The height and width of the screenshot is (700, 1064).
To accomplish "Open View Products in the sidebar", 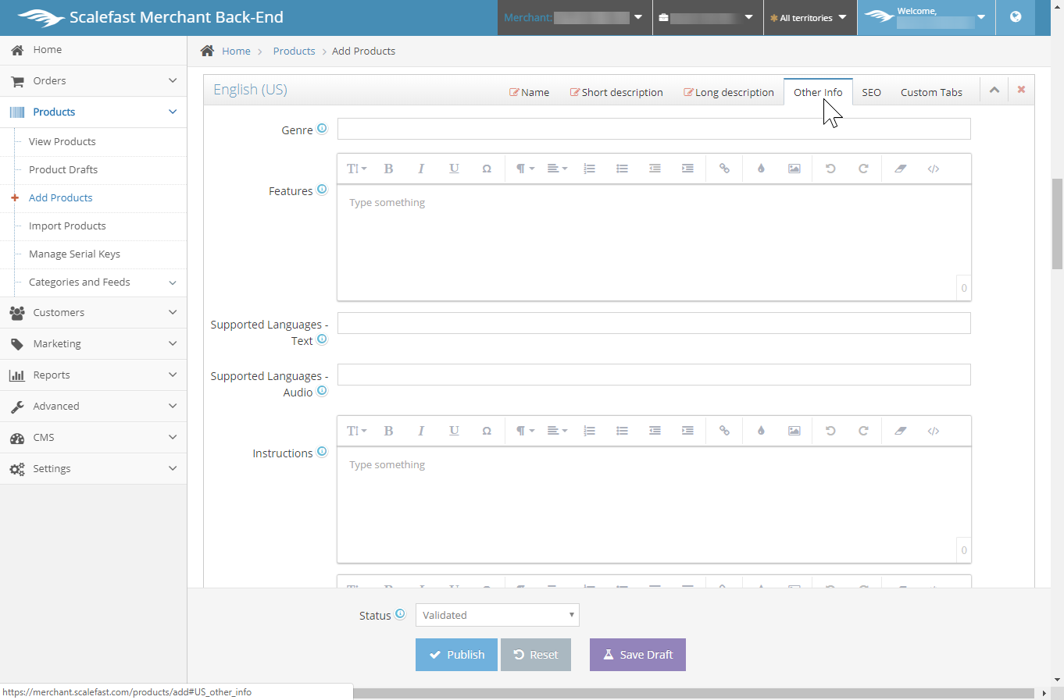I will click(x=62, y=142).
